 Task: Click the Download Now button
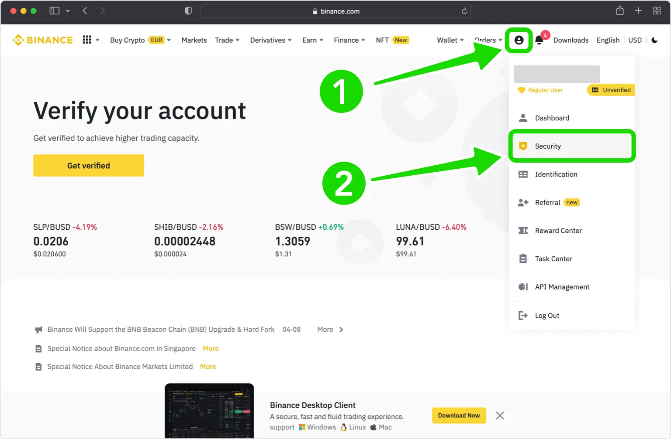(459, 415)
